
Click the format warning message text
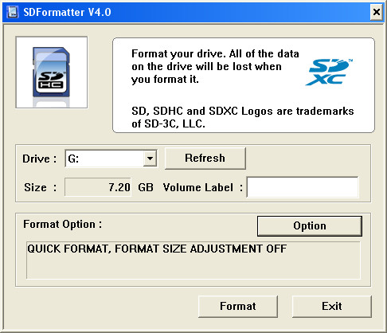215,67
